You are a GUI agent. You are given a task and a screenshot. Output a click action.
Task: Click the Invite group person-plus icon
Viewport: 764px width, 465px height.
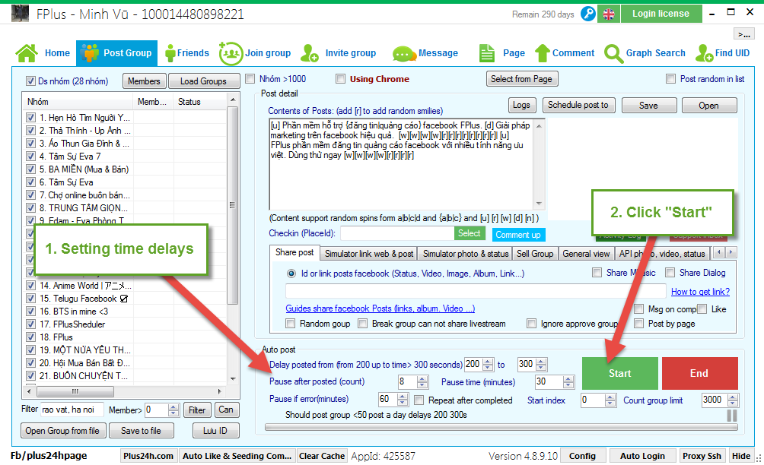[310, 53]
